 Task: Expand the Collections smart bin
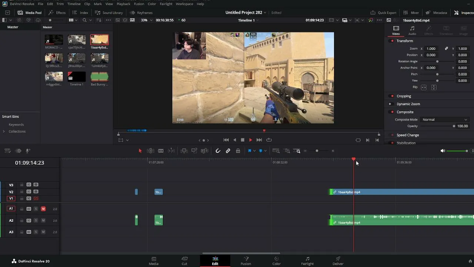point(4,131)
